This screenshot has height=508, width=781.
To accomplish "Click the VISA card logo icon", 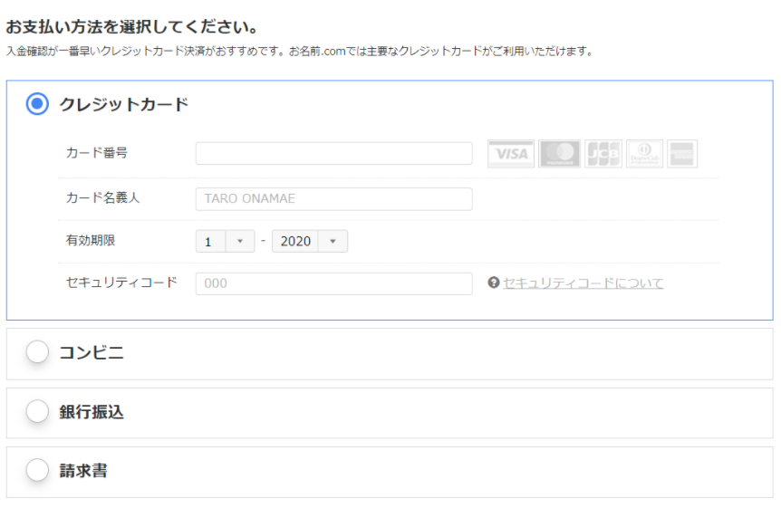I will 510,154.
